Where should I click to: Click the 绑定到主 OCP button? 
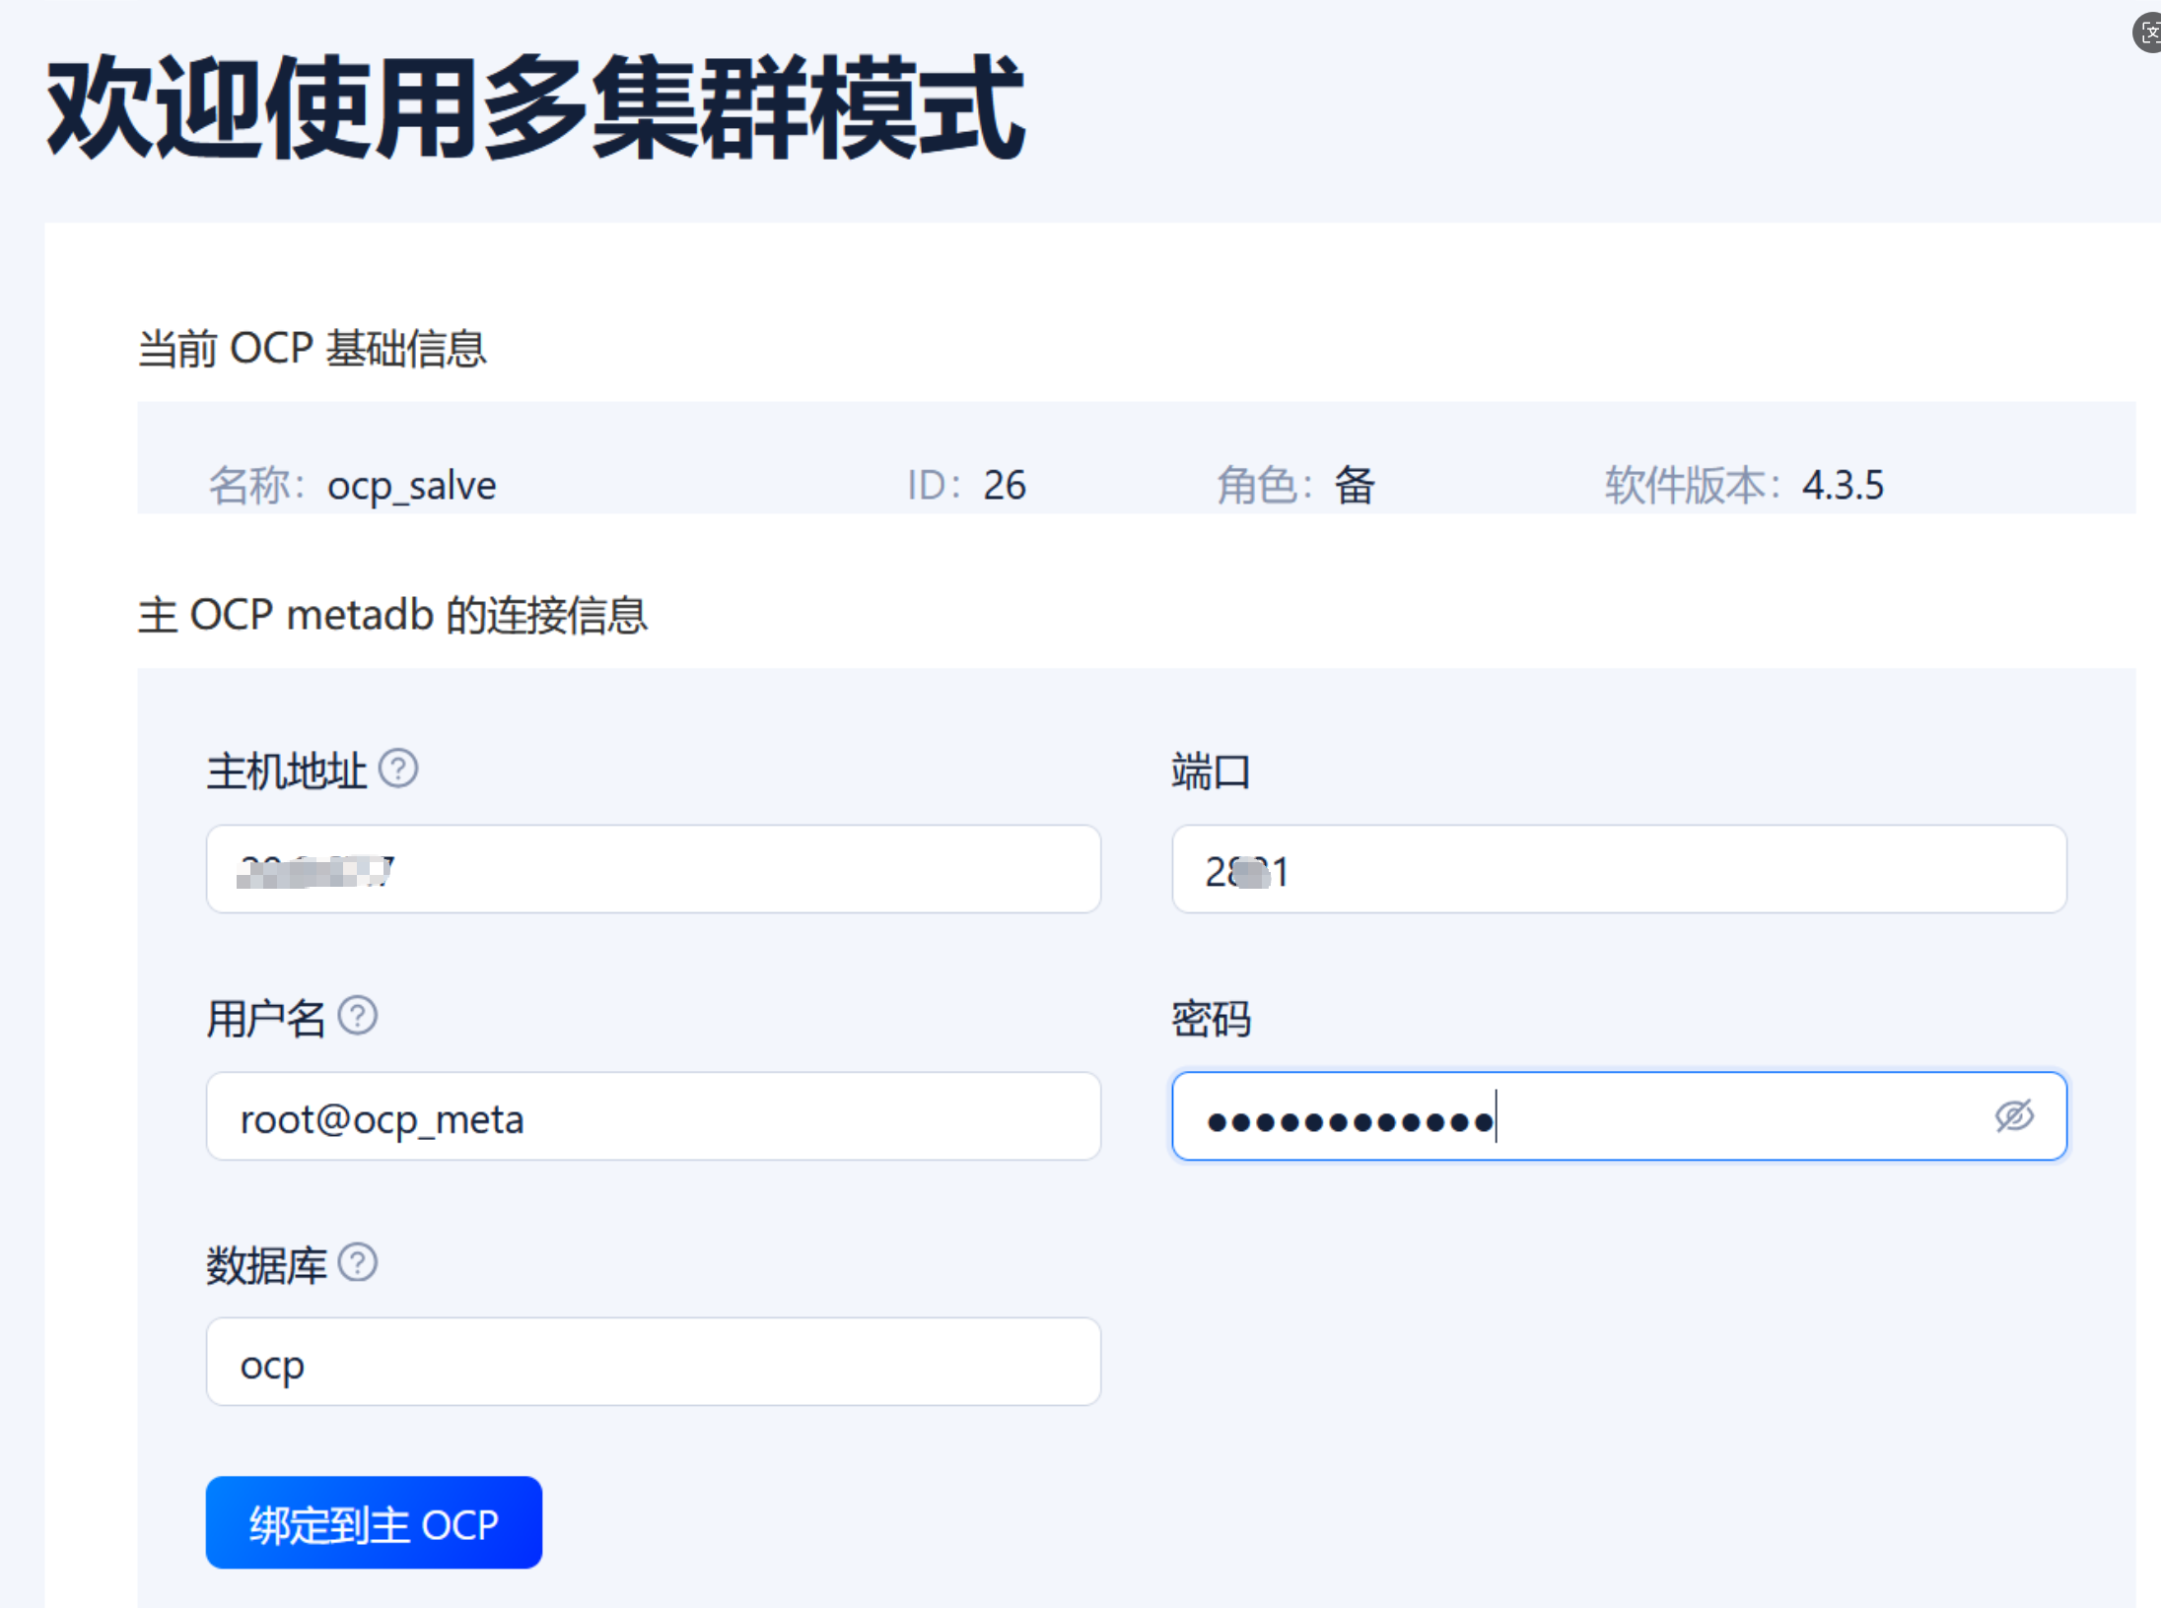374,1522
